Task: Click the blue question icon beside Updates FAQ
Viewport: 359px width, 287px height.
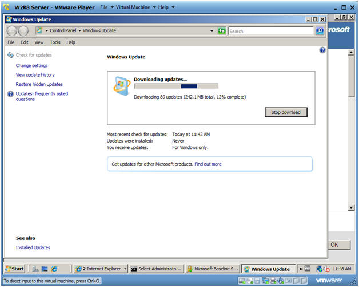Action: pyautogui.click(x=10, y=94)
